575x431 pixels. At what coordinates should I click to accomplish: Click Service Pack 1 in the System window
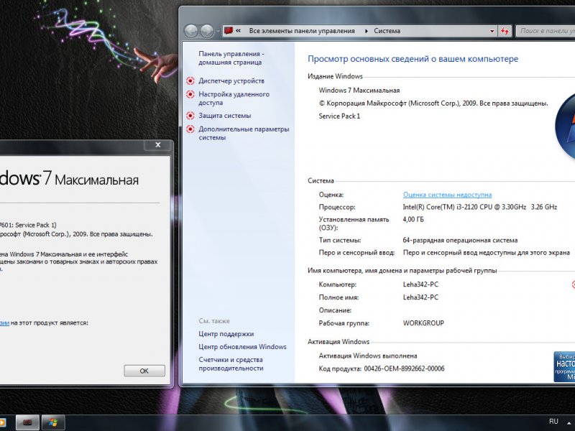[339, 116]
